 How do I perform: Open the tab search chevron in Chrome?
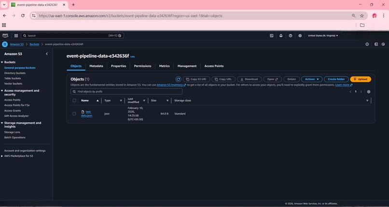(4, 5)
